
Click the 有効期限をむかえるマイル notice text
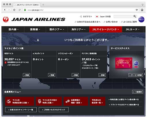tap(18, 63)
